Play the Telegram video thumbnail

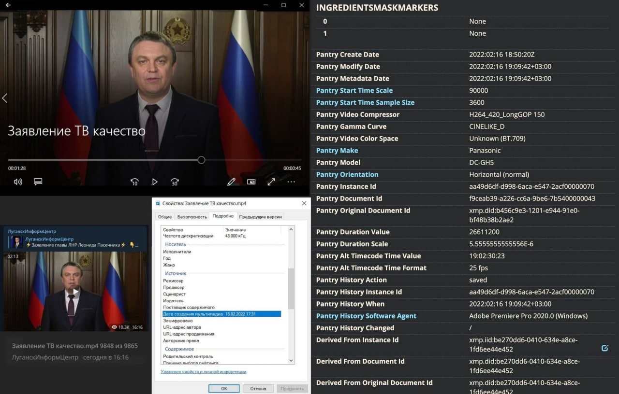[75, 291]
